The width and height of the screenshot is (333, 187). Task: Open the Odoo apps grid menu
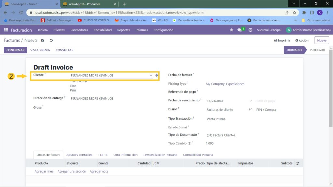6,30
